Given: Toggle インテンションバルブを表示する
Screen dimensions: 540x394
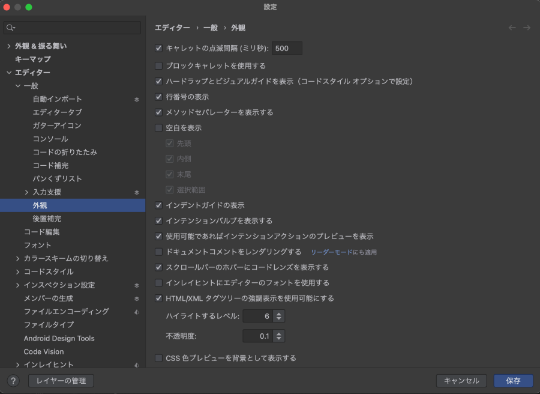Looking at the screenshot, I should pyautogui.click(x=159, y=220).
